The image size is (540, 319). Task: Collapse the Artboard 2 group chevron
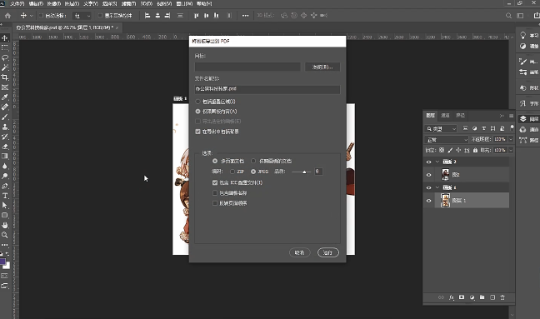click(437, 162)
